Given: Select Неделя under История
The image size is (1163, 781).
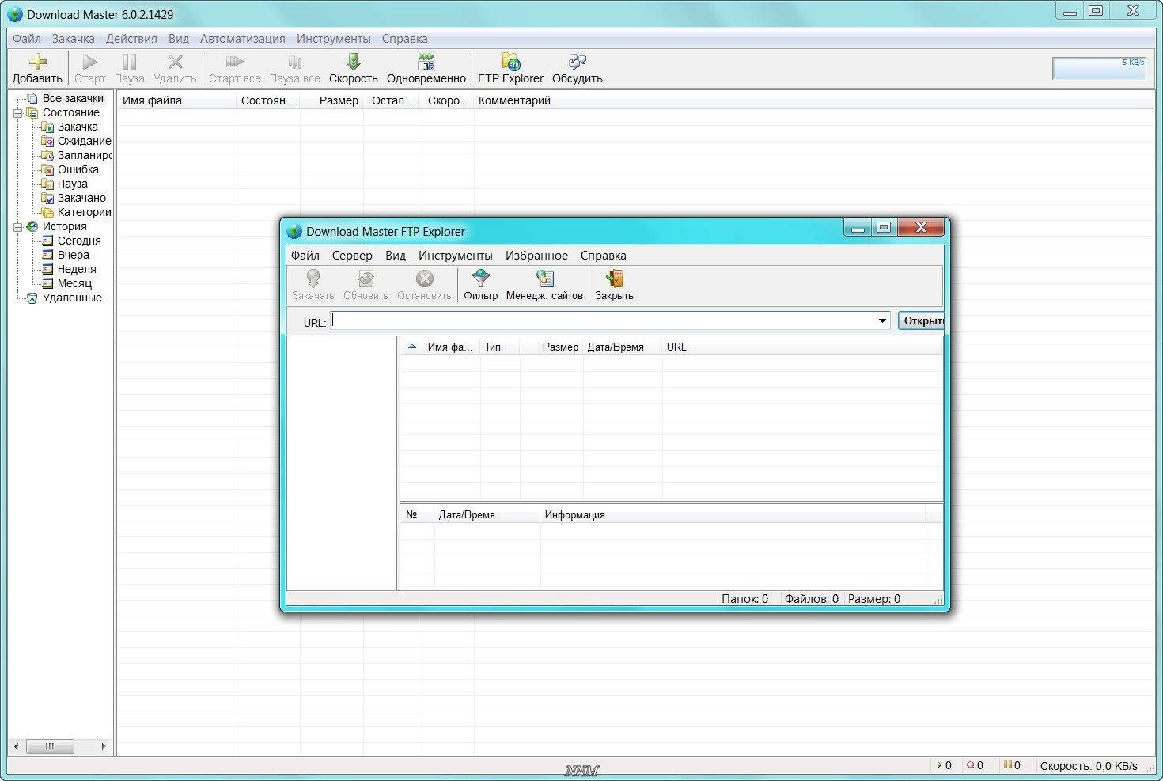Looking at the screenshot, I should coord(77,269).
